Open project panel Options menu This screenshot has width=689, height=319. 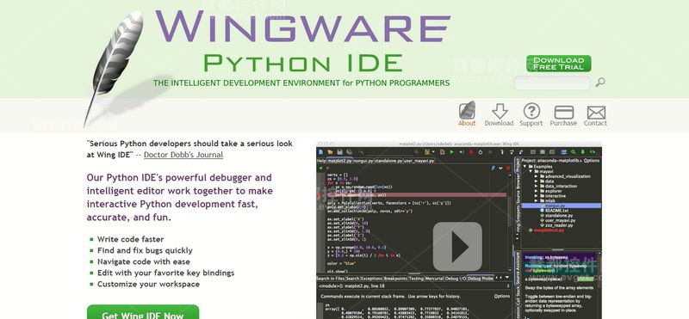[592, 161]
